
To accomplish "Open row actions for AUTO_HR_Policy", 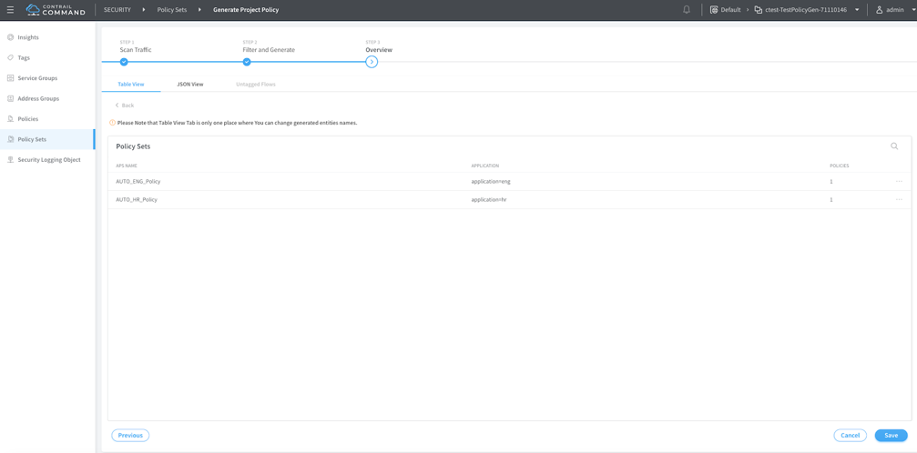I will pos(899,199).
